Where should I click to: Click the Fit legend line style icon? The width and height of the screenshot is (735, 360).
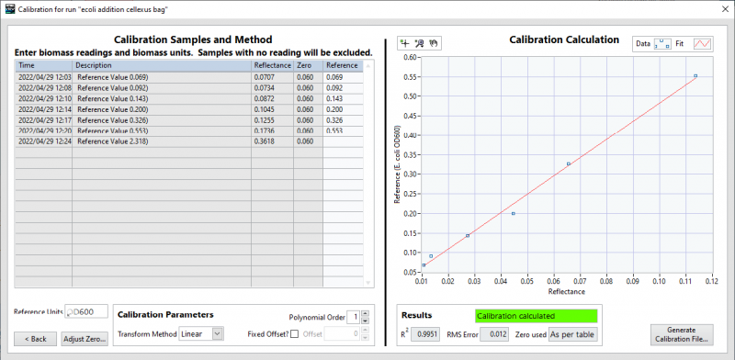(x=703, y=43)
